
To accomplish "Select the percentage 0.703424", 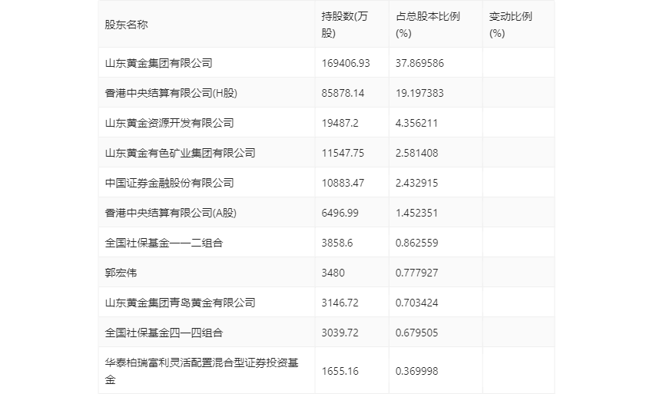I will 417,303.
